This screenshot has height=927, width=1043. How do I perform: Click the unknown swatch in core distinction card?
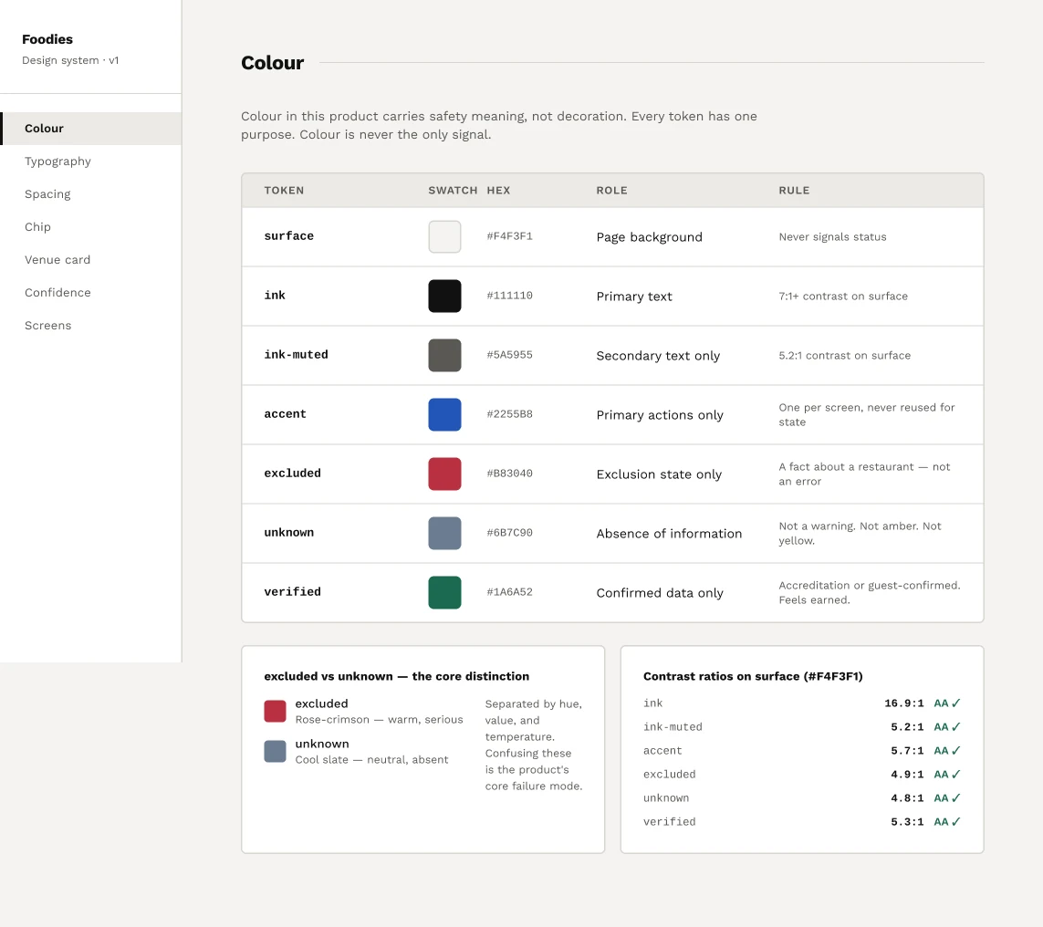[275, 752]
